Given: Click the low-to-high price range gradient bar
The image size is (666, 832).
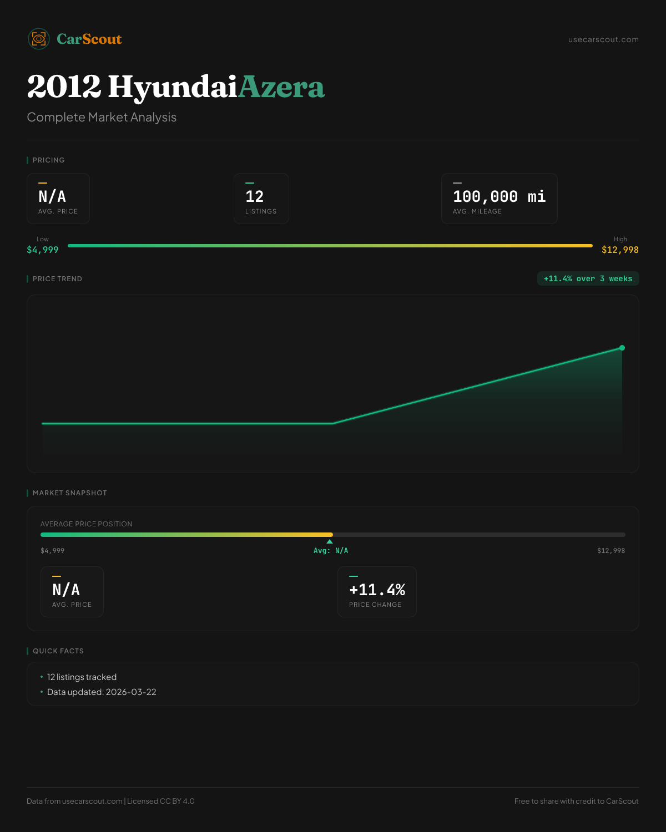Looking at the screenshot, I should coord(330,246).
